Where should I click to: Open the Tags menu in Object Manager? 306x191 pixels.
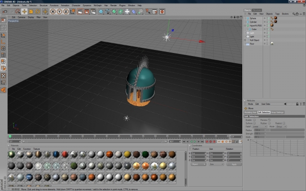point(277,14)
